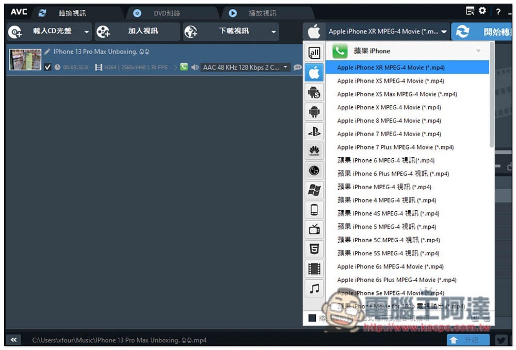The width and height of the screenshot is (516, 350).
Task: Choose the PlayStation device category icon
Action: [314, 131]
